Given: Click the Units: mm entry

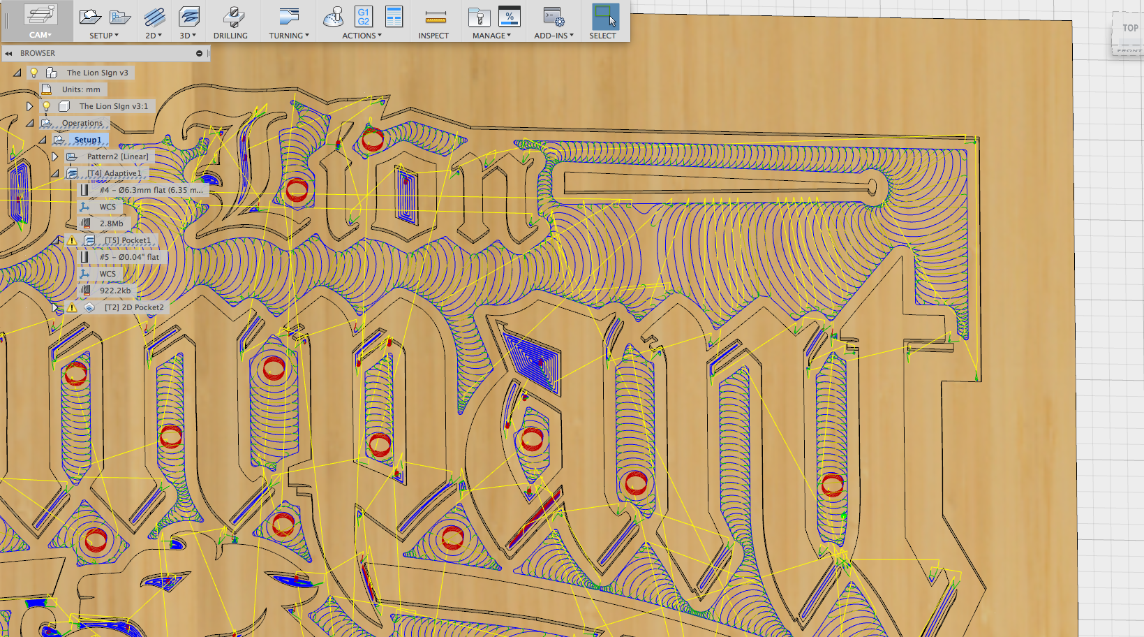Looking at the screenshot, I should 81,89.
